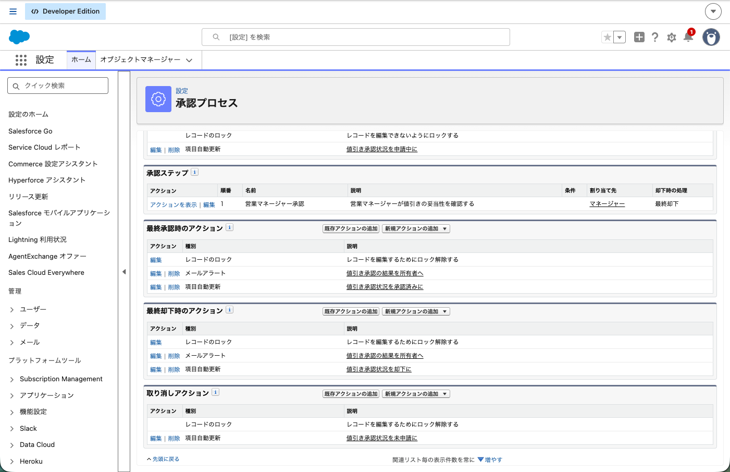Open 新規アクションの追加 dropdown under 取り消しアクション
730x472 pixels.
416,394
